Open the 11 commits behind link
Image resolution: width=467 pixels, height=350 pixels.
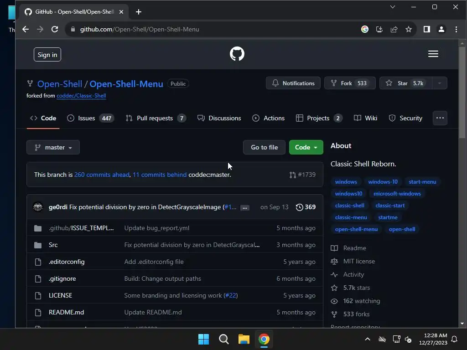click(x=160, y=175)
